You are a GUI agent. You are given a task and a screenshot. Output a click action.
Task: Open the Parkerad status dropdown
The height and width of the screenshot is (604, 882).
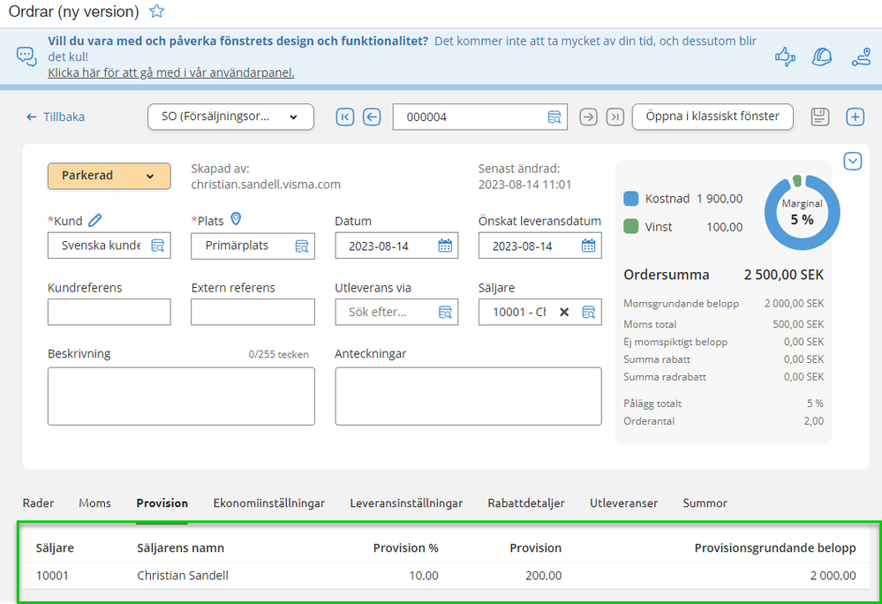[x=109, y=176]
